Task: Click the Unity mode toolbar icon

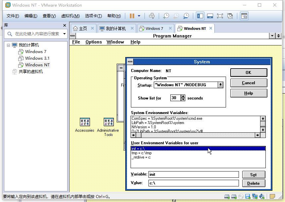Action: (230, 16)
